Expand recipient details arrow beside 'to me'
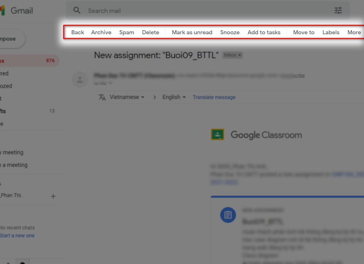The image size is (364, 264). tap(111, 83)
